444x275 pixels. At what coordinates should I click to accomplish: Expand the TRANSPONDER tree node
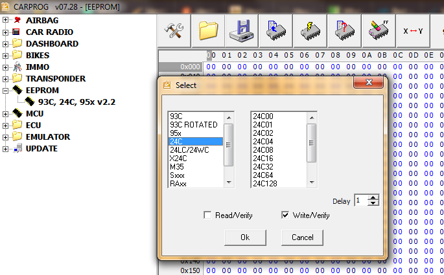pos(5,79)
